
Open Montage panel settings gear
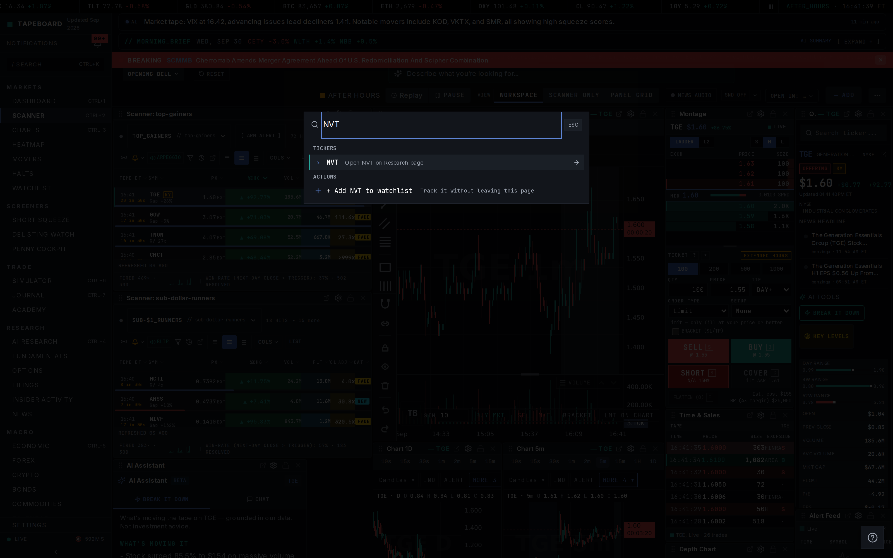(x=760, y=114)
